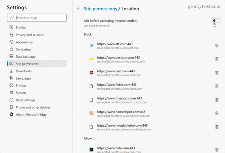Open Downloads settings

point(37,71)
